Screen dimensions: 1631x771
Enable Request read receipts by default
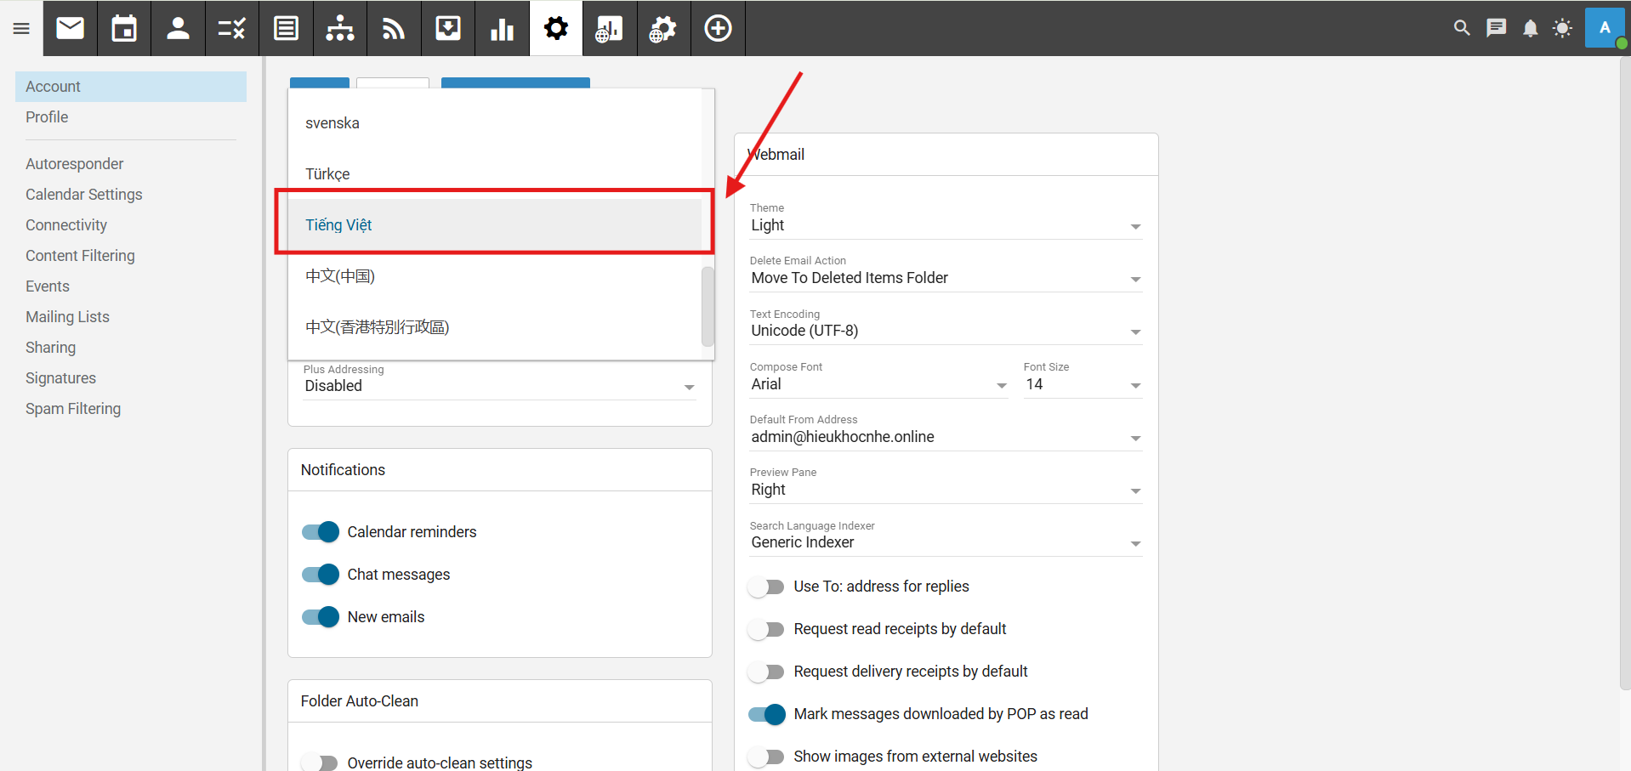(766, 629)
